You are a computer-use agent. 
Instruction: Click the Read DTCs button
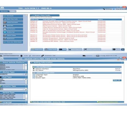(x=37, y=49)
